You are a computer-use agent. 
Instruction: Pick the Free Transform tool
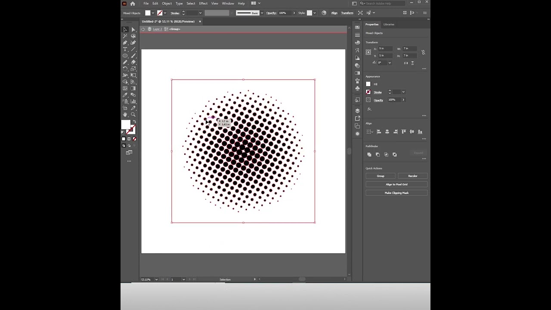click(133, 75)
